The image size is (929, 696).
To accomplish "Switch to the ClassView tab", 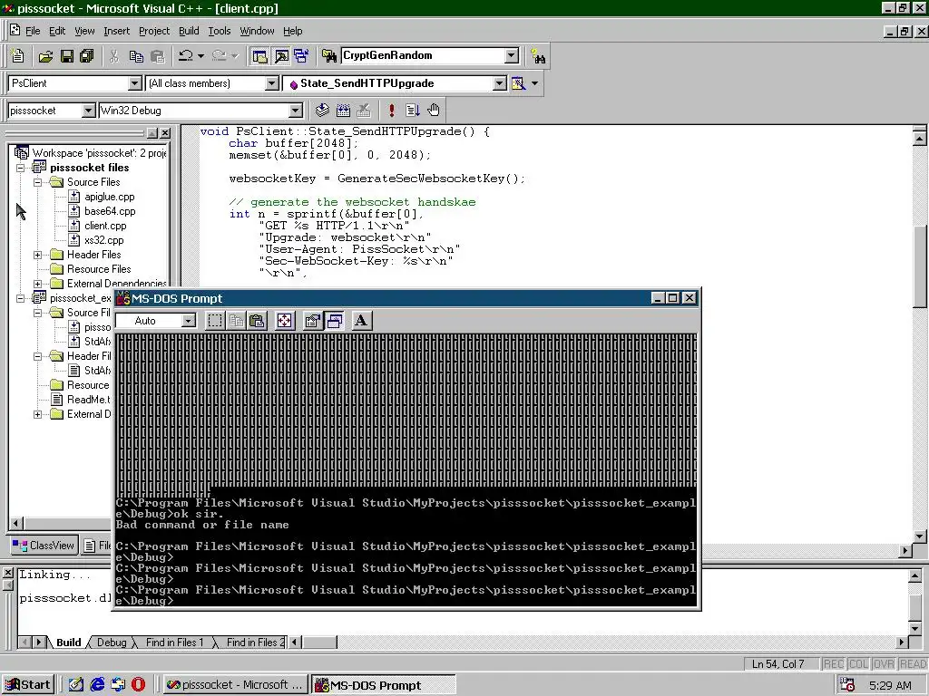I will pyautogui.click(x=44, y=545).
